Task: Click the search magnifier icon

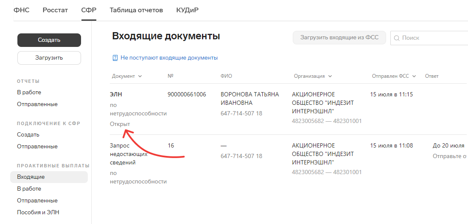Action: pos(397,38)
